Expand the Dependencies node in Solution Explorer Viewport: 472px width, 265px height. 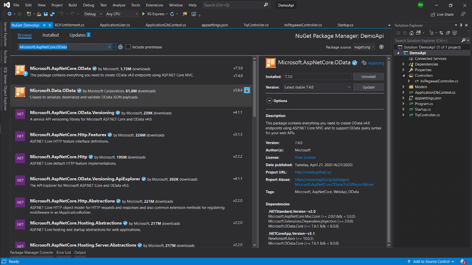click(x=403, y=64)
